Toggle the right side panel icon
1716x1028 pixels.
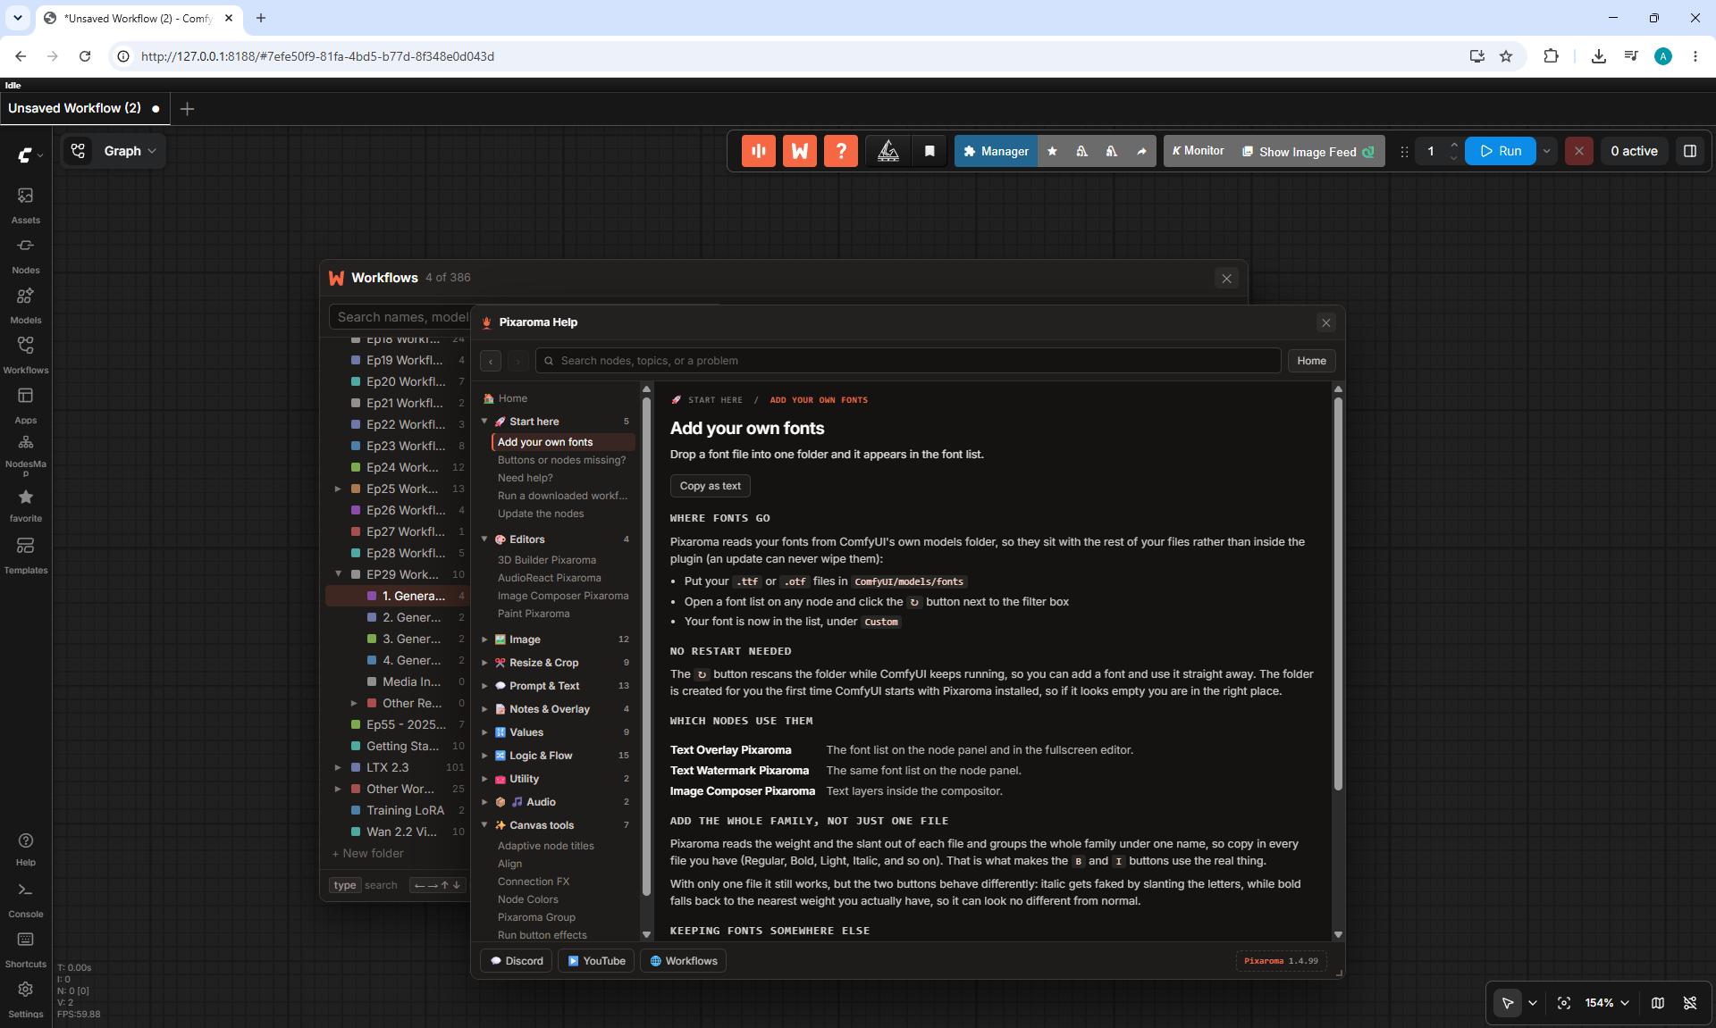tap(1689, 151)
